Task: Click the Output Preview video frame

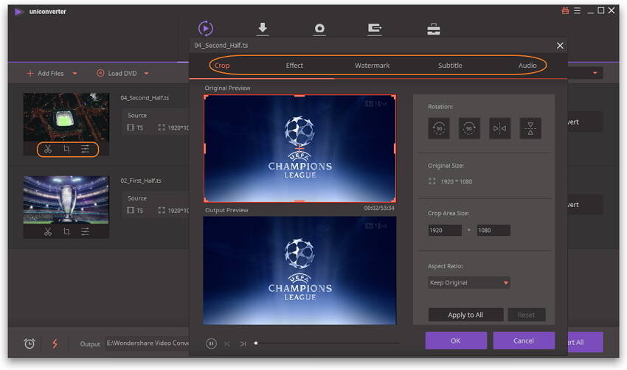Action: (x=299, y=270)
